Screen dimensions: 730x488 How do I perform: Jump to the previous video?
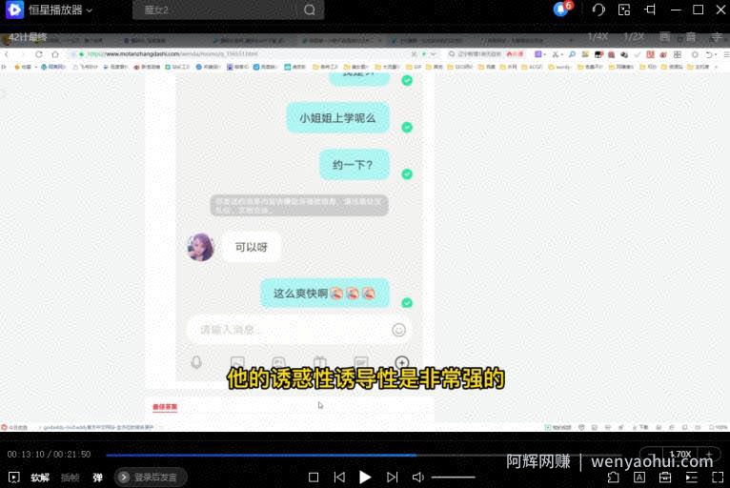(340, 478)
